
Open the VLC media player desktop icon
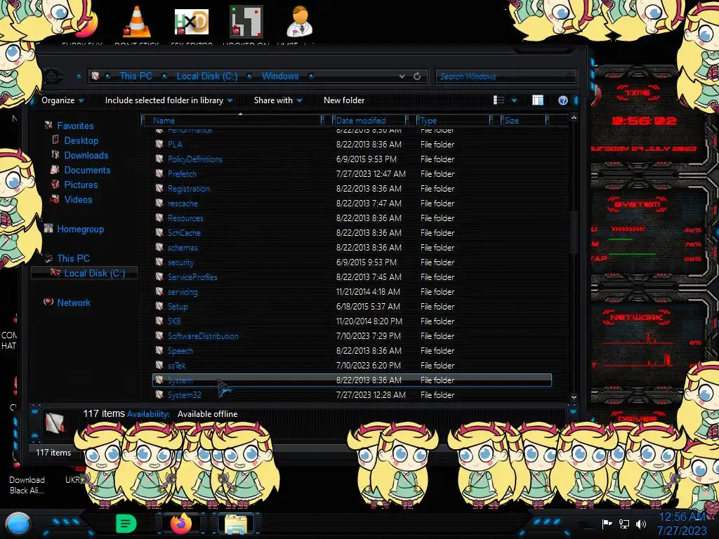(x=137, y=22)
